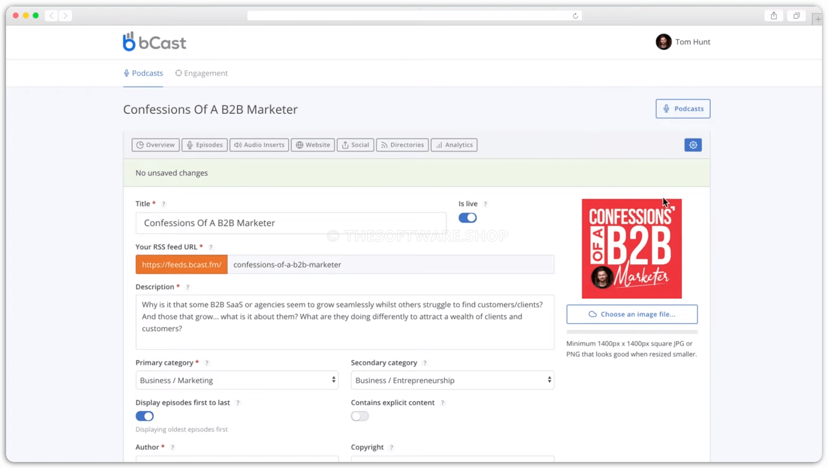Screen dimensions: 828x468
Task: Open the podcast settings gear icon
Action: (x=693, y=145)
